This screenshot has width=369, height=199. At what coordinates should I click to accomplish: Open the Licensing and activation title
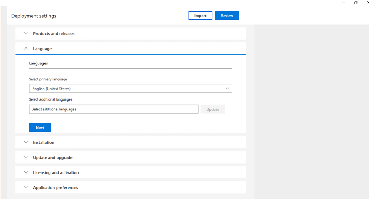pyautogui.click(x=56, y=172)
